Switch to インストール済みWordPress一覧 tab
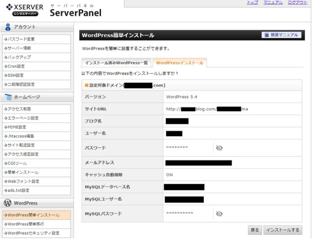 [116, 63]
